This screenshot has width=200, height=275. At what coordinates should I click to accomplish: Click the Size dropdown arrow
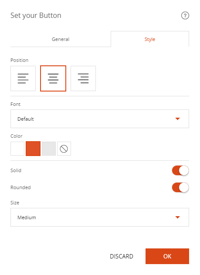point(178,217)
